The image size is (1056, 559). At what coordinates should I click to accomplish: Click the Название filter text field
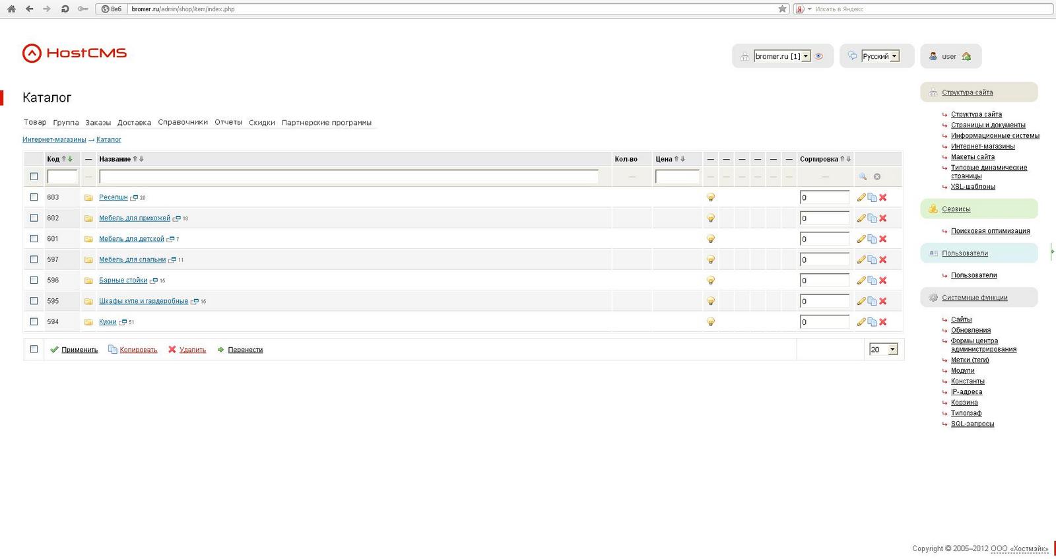click(x=348, y=177)
